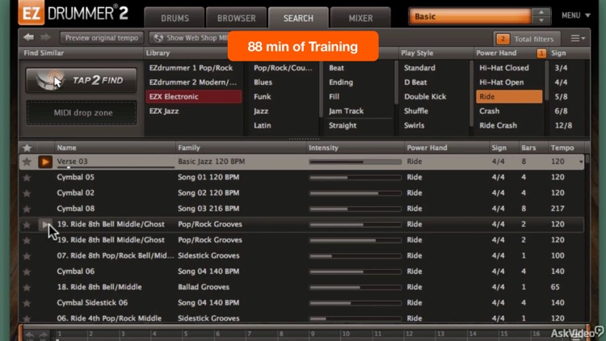Viewport: 606px width, 341px height.
Task: Click Cymbal 06 intensity bar
Action: pyautogui.click(x=356, y=272)
